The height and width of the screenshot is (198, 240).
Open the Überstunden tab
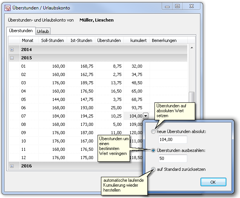[x=21, y=31]
